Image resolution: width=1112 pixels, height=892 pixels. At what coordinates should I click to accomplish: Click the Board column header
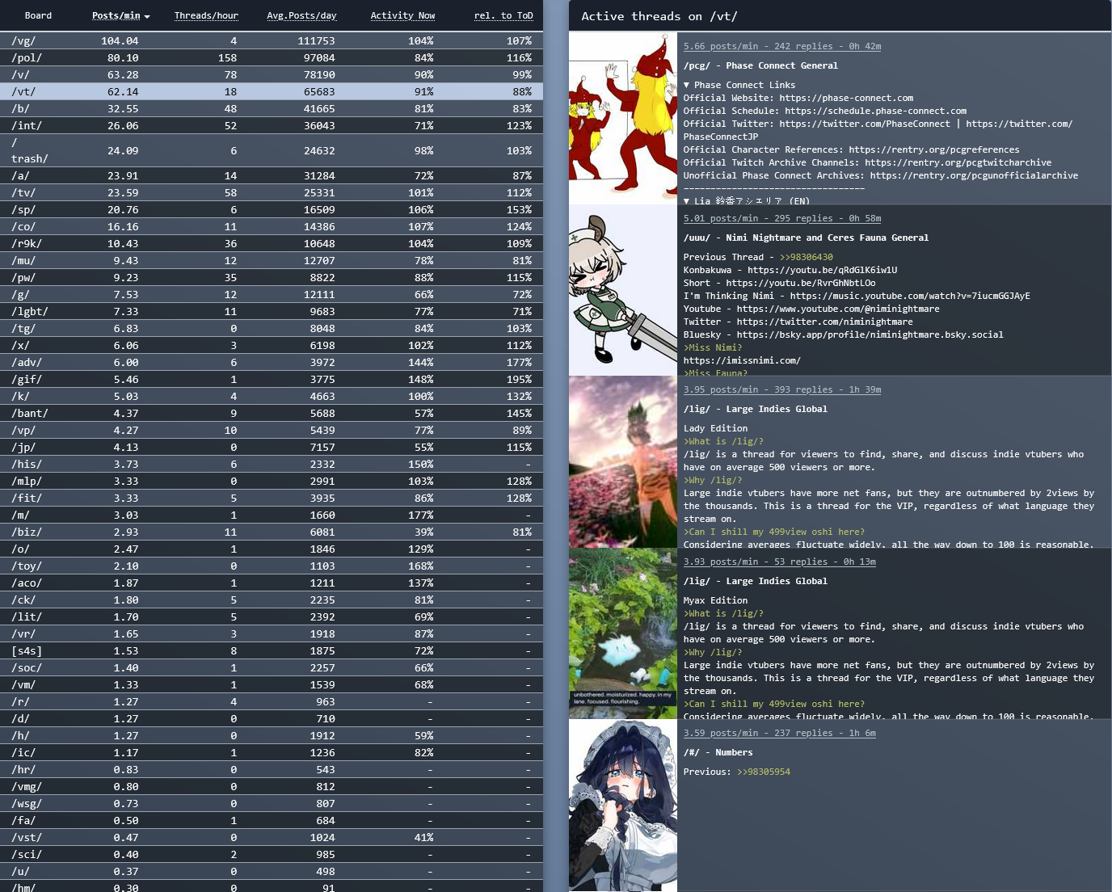tap(38, 15)
